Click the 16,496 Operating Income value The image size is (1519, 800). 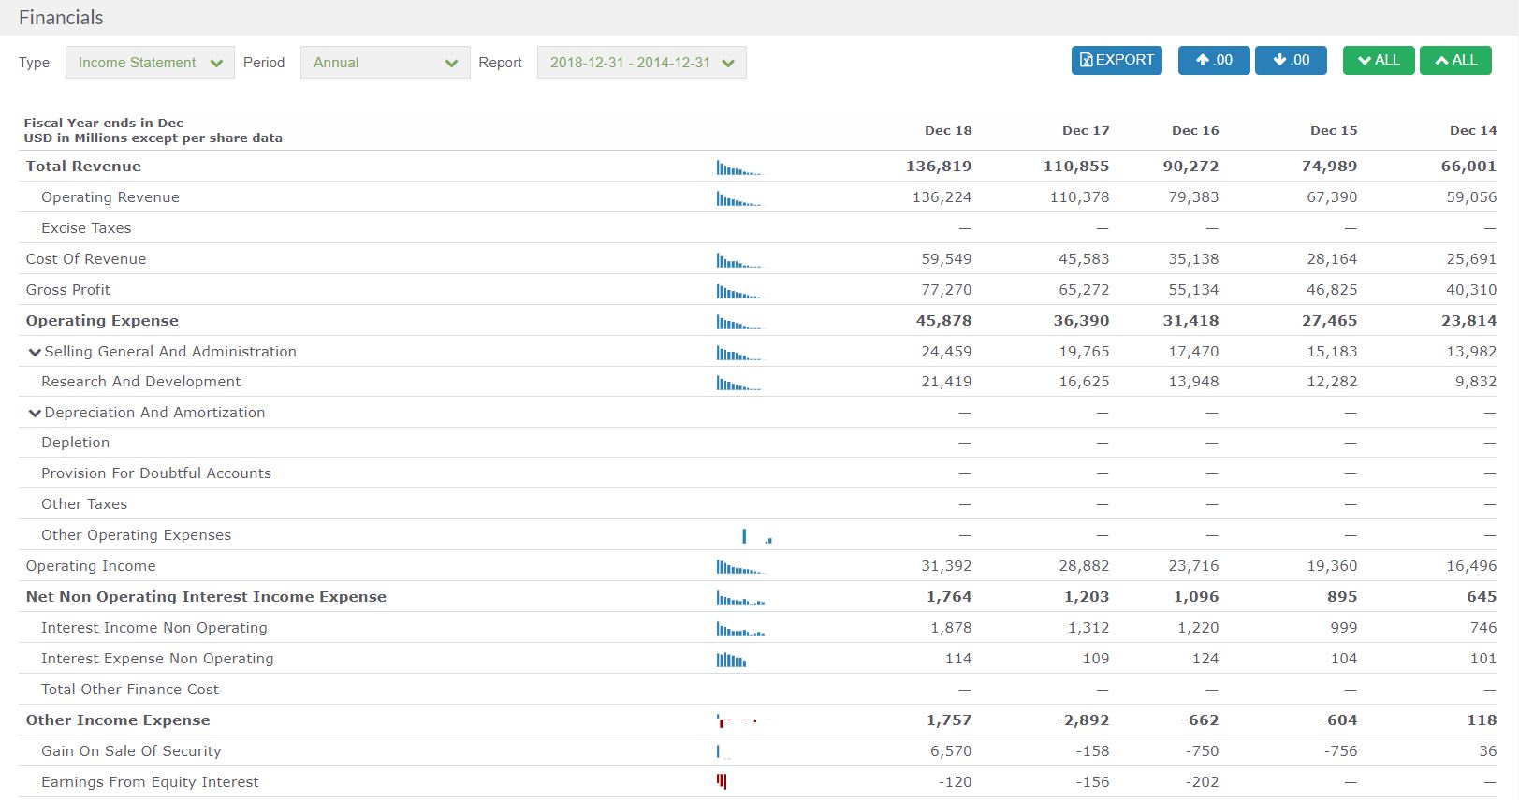[x=1471, y=566]
